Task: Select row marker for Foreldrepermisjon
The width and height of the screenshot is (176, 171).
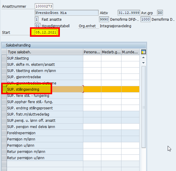Action: click(4, 133)
